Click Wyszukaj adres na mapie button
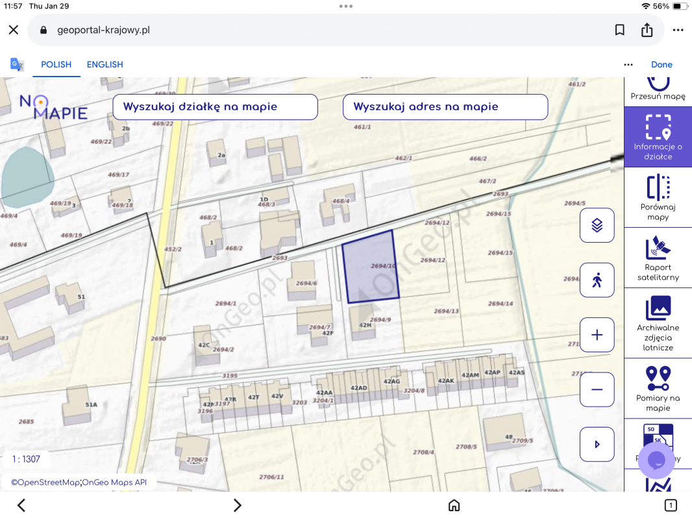692x519 pixels. point(445,107)
